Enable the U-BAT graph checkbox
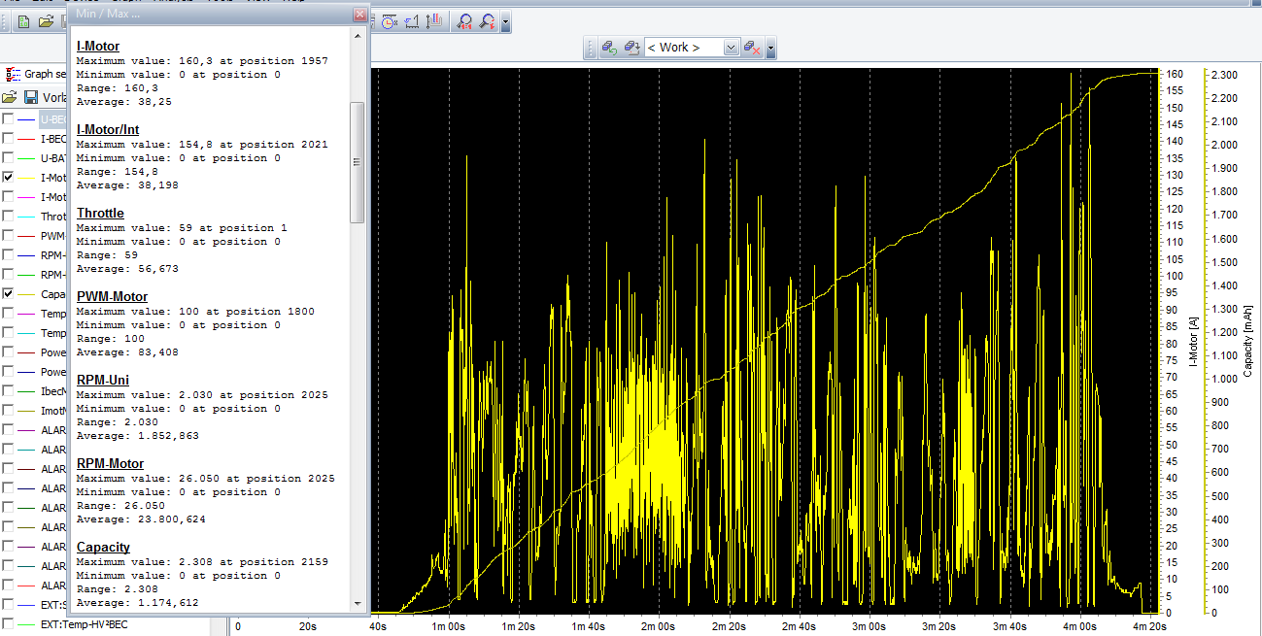The width and height of the screenshot is (1262, 636). (9, 158)
